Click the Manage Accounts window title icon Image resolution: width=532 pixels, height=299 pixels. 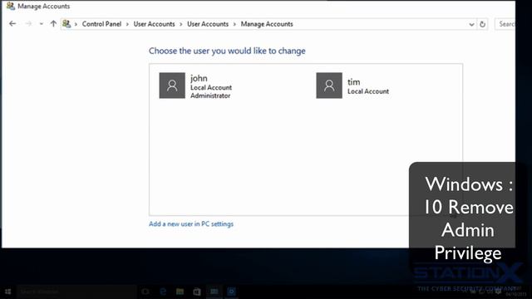pos(11,6)
